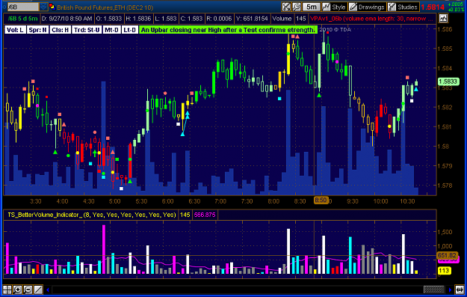Click the Spr: N status label
The height and width of the screenshot is (297, 467).
click(x=38, y=30)
